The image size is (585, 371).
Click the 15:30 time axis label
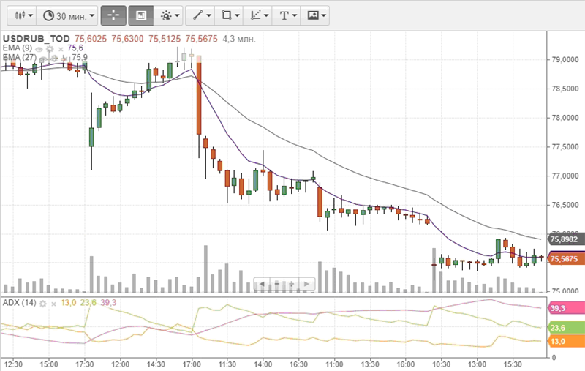click(513, 364)
